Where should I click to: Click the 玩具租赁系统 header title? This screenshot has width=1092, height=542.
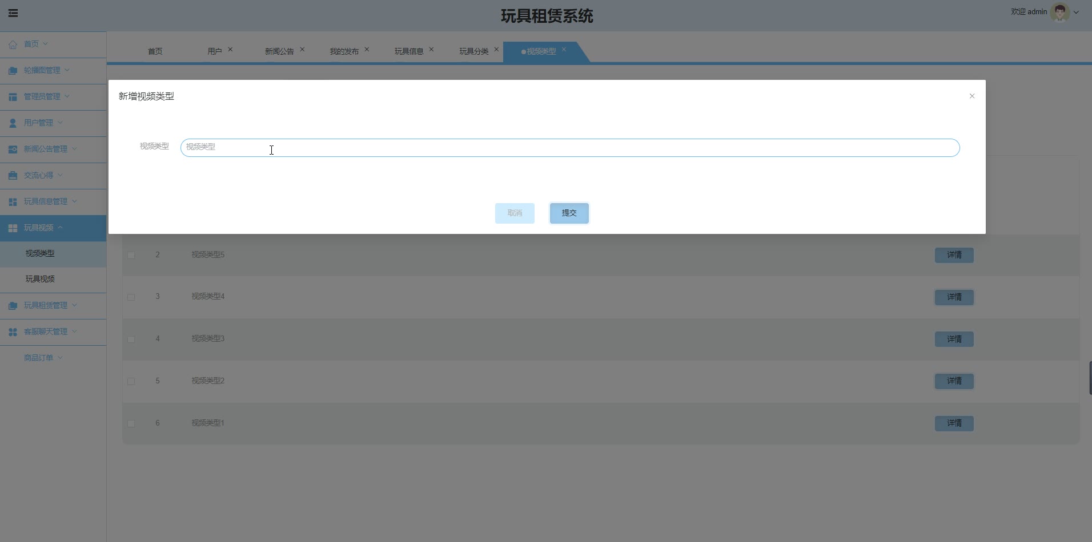[547, 16]
